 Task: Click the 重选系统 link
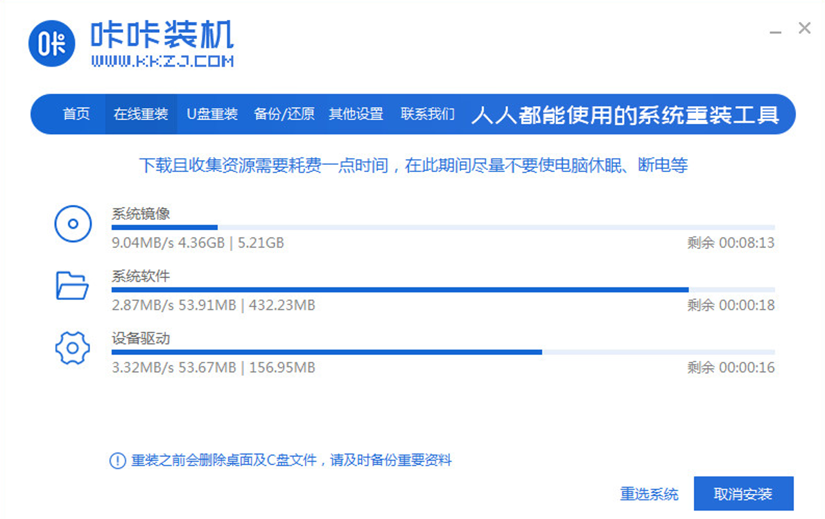[x=649, y=495]
